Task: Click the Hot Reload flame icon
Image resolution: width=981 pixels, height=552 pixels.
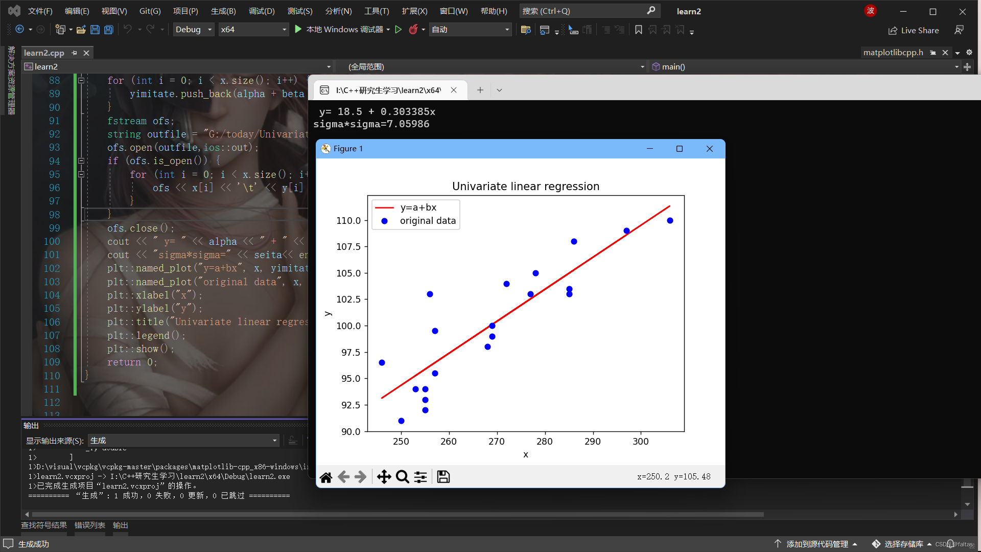Action: 413,30
